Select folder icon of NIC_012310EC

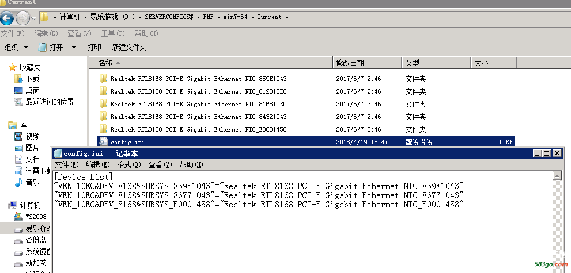[103, 91]
